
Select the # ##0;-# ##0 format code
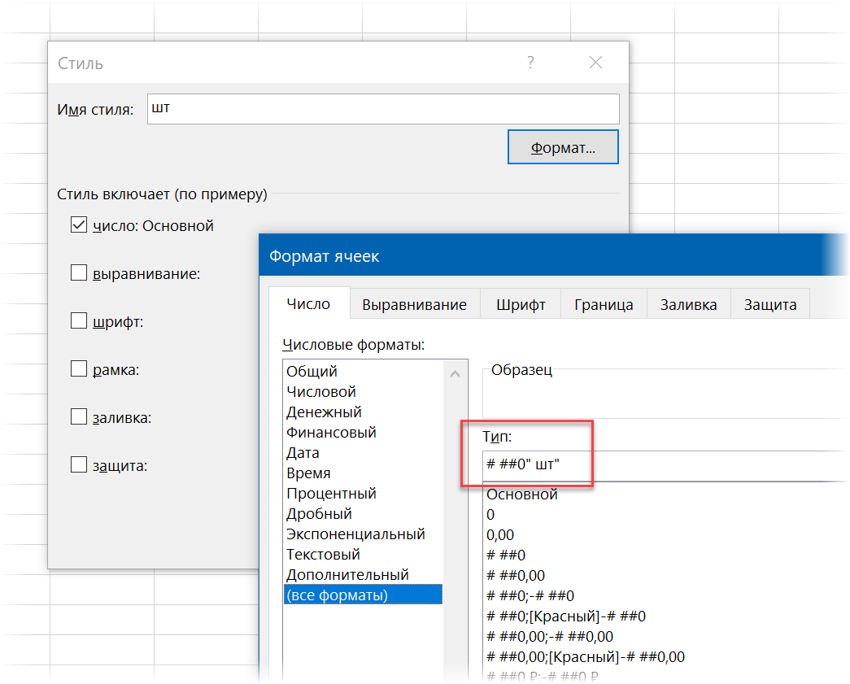click(x=530, y=595)
